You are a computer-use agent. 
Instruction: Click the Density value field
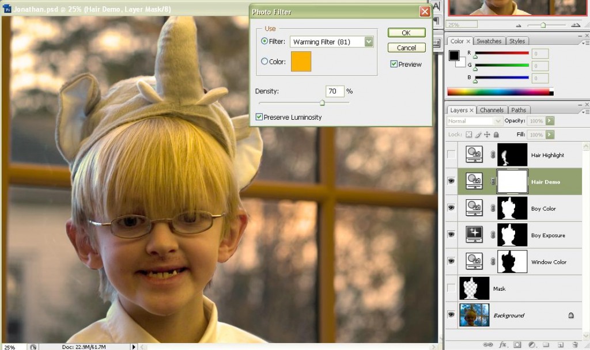(x=335, y=91)
